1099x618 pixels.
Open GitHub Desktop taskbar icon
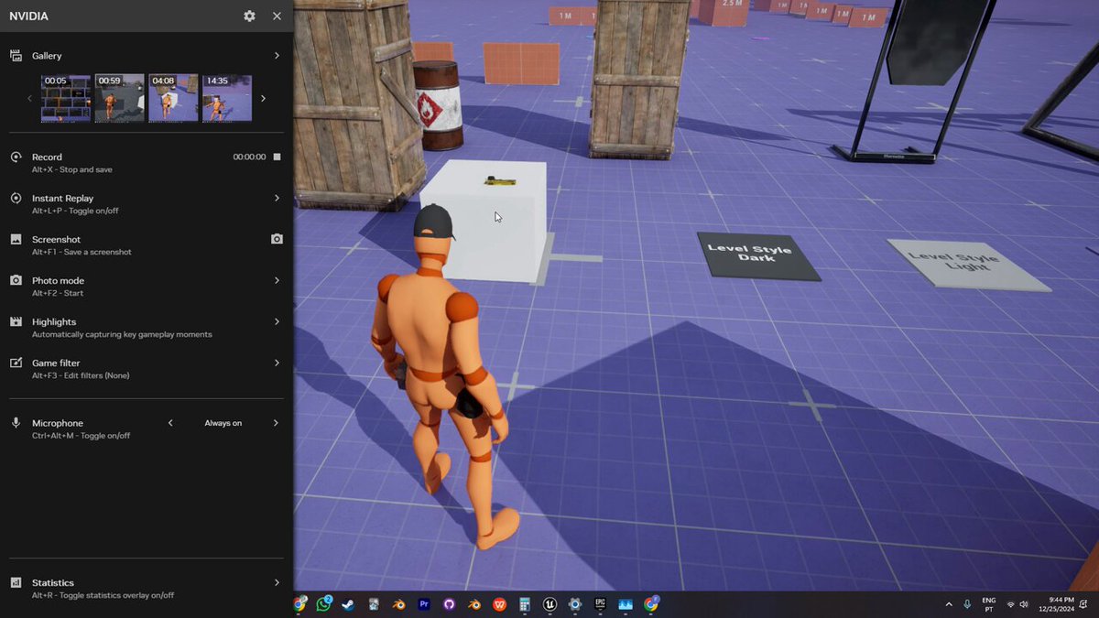(x=449, y=604)
